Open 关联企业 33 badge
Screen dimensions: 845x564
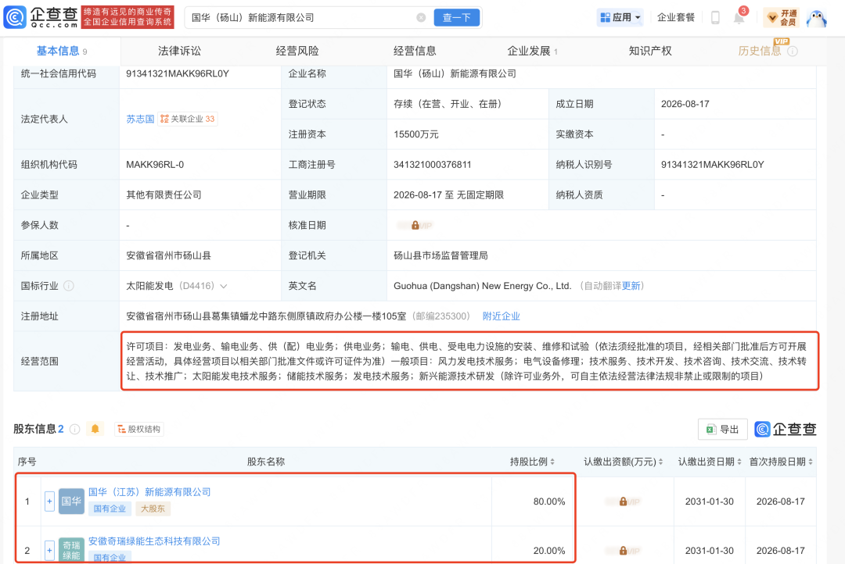tap(188, 119)
